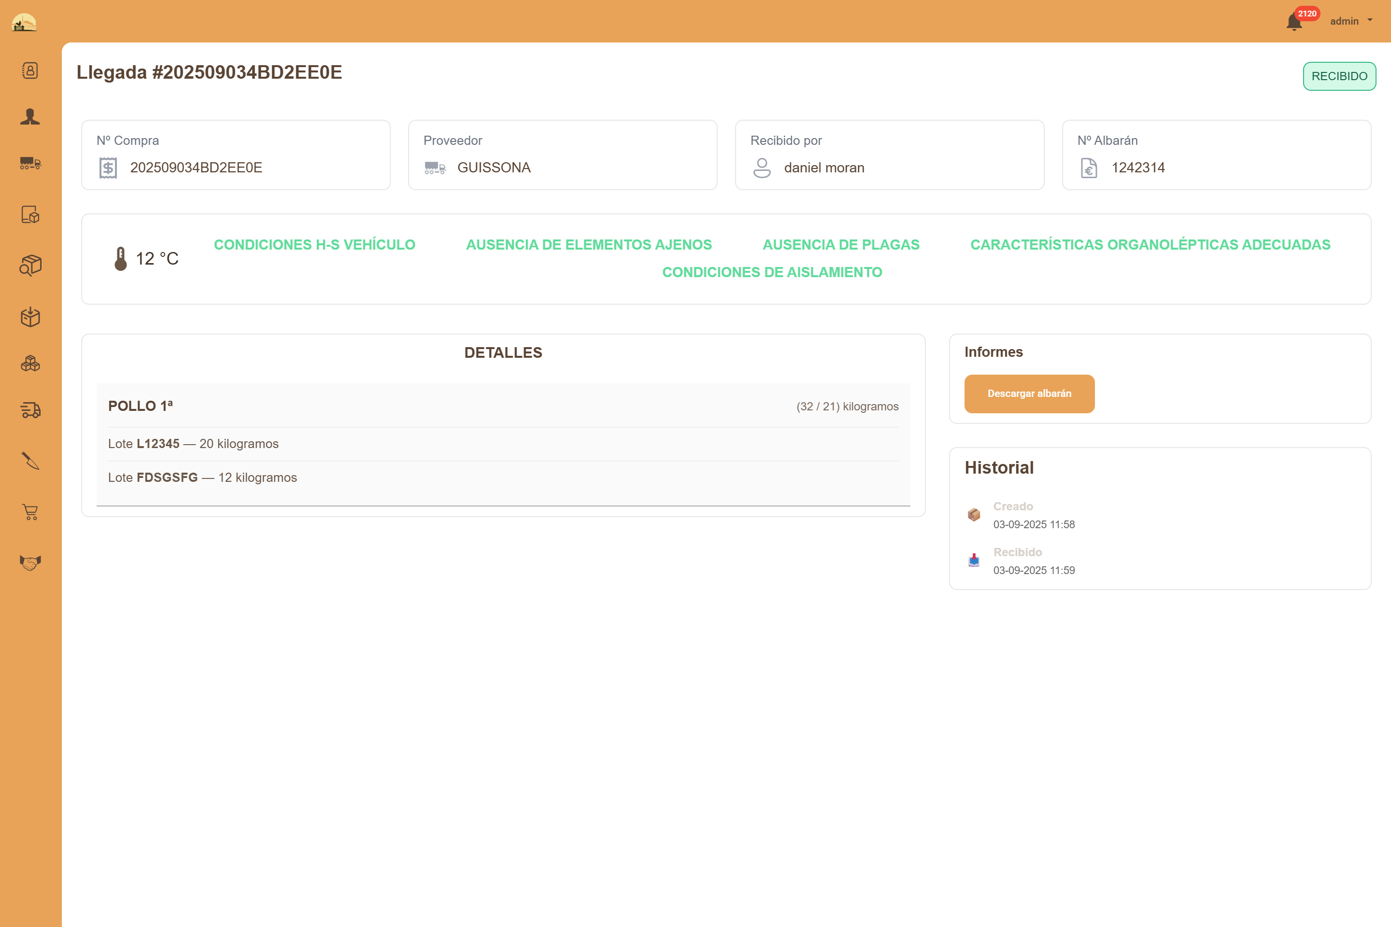Click the app logo in top-left corner
This screenshot has width=1391, height=927.
(x=24, y=23)
